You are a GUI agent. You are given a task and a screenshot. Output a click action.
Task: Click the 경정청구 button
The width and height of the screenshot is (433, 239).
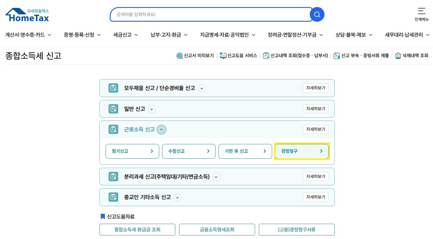coord(302,151)
